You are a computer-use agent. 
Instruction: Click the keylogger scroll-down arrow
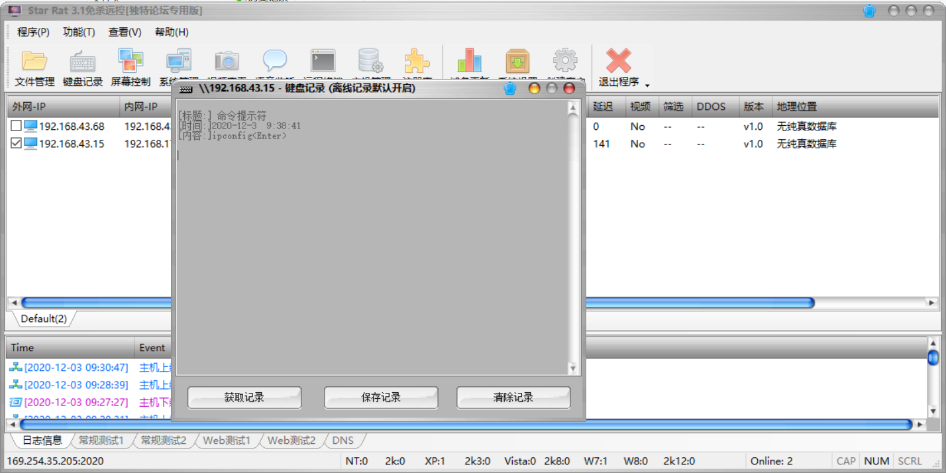pos(574,368)
